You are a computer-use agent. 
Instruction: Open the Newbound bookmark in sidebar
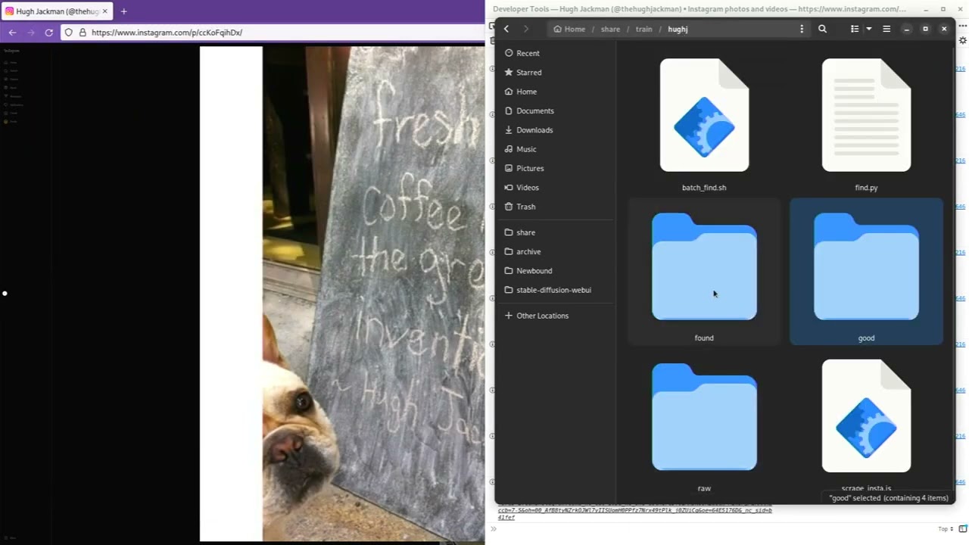tap(556, 271)
